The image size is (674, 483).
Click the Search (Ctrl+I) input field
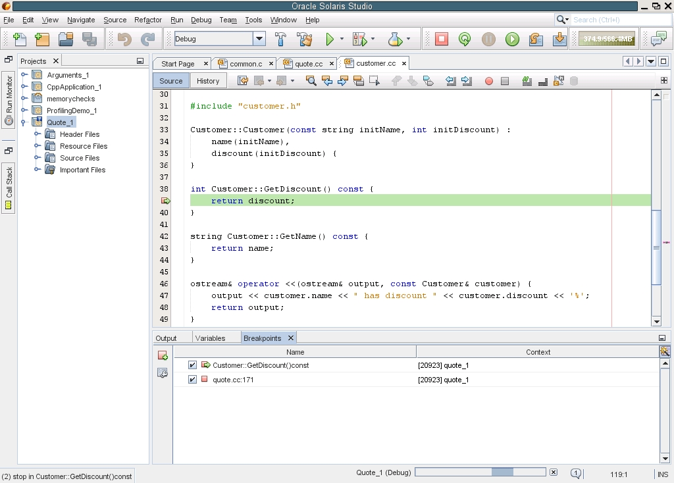click(620, 20)
